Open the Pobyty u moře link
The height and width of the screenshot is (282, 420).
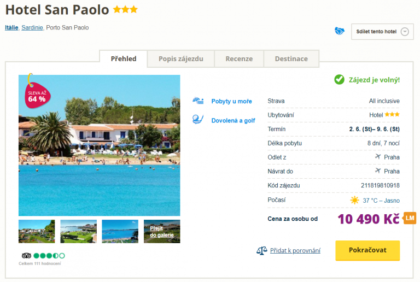(232, 101)
